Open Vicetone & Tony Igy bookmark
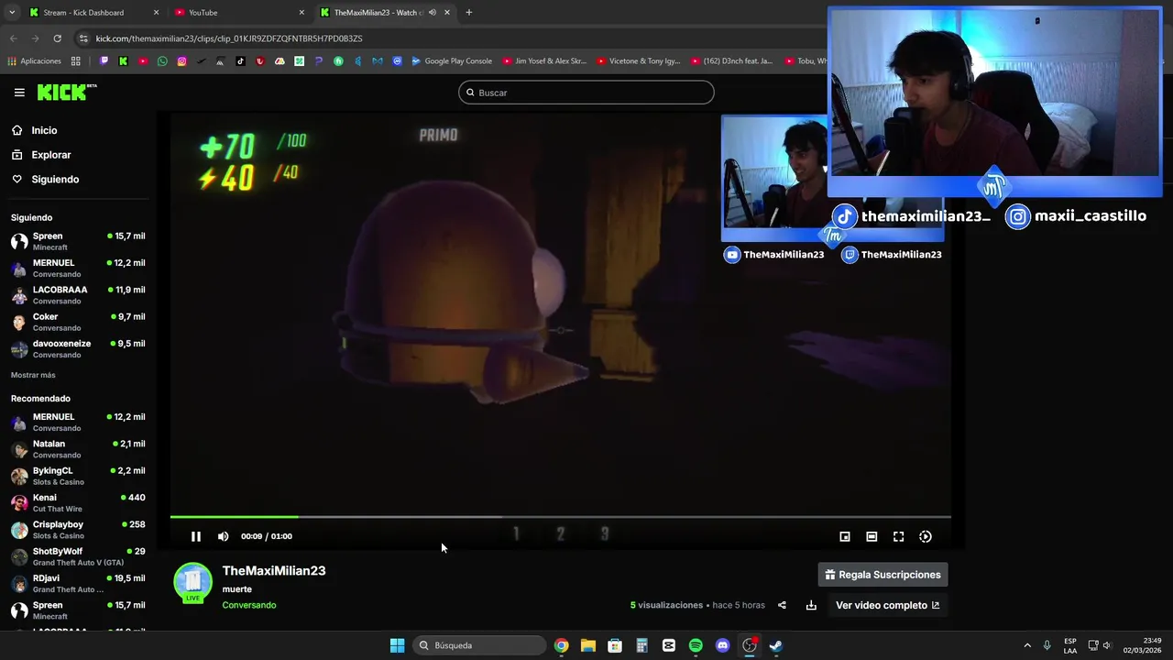 tap(638, 61)
